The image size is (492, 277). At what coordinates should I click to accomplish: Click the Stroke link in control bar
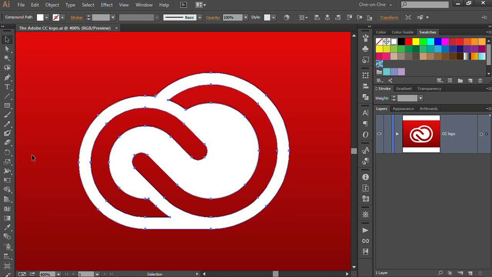click(76, 17)
